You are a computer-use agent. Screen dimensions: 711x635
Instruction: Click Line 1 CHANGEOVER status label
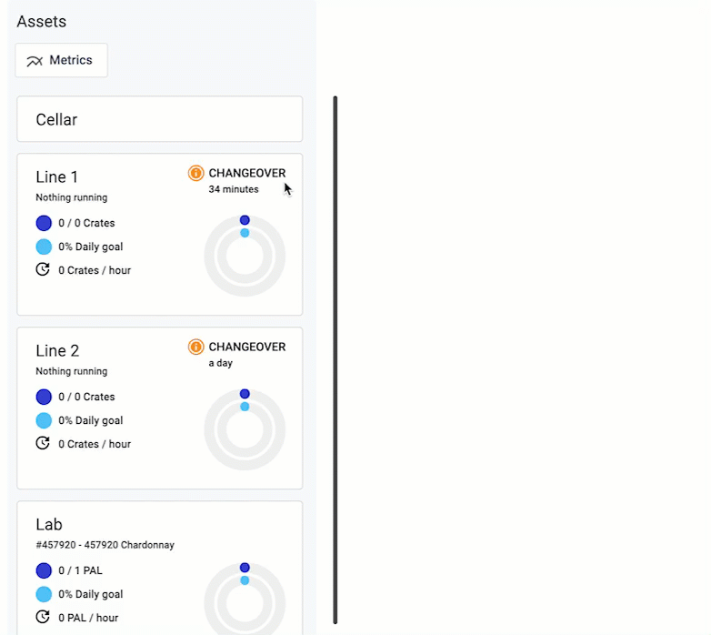click(247, 173)
